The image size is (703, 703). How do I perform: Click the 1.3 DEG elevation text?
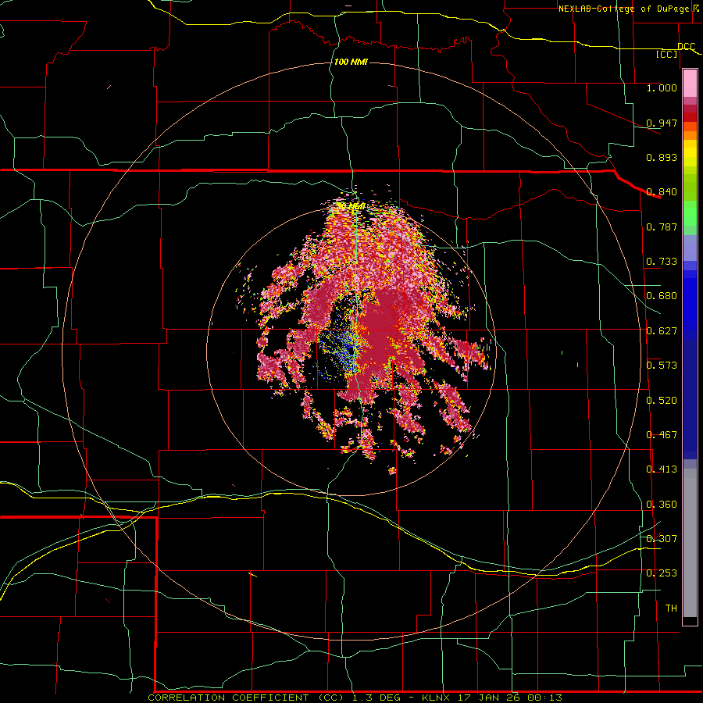tap(376, 698)
